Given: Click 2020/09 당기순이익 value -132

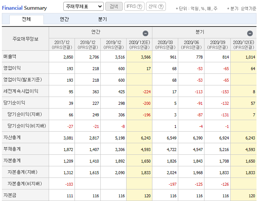Looking at the screenshot, I should tap(225, 103).
